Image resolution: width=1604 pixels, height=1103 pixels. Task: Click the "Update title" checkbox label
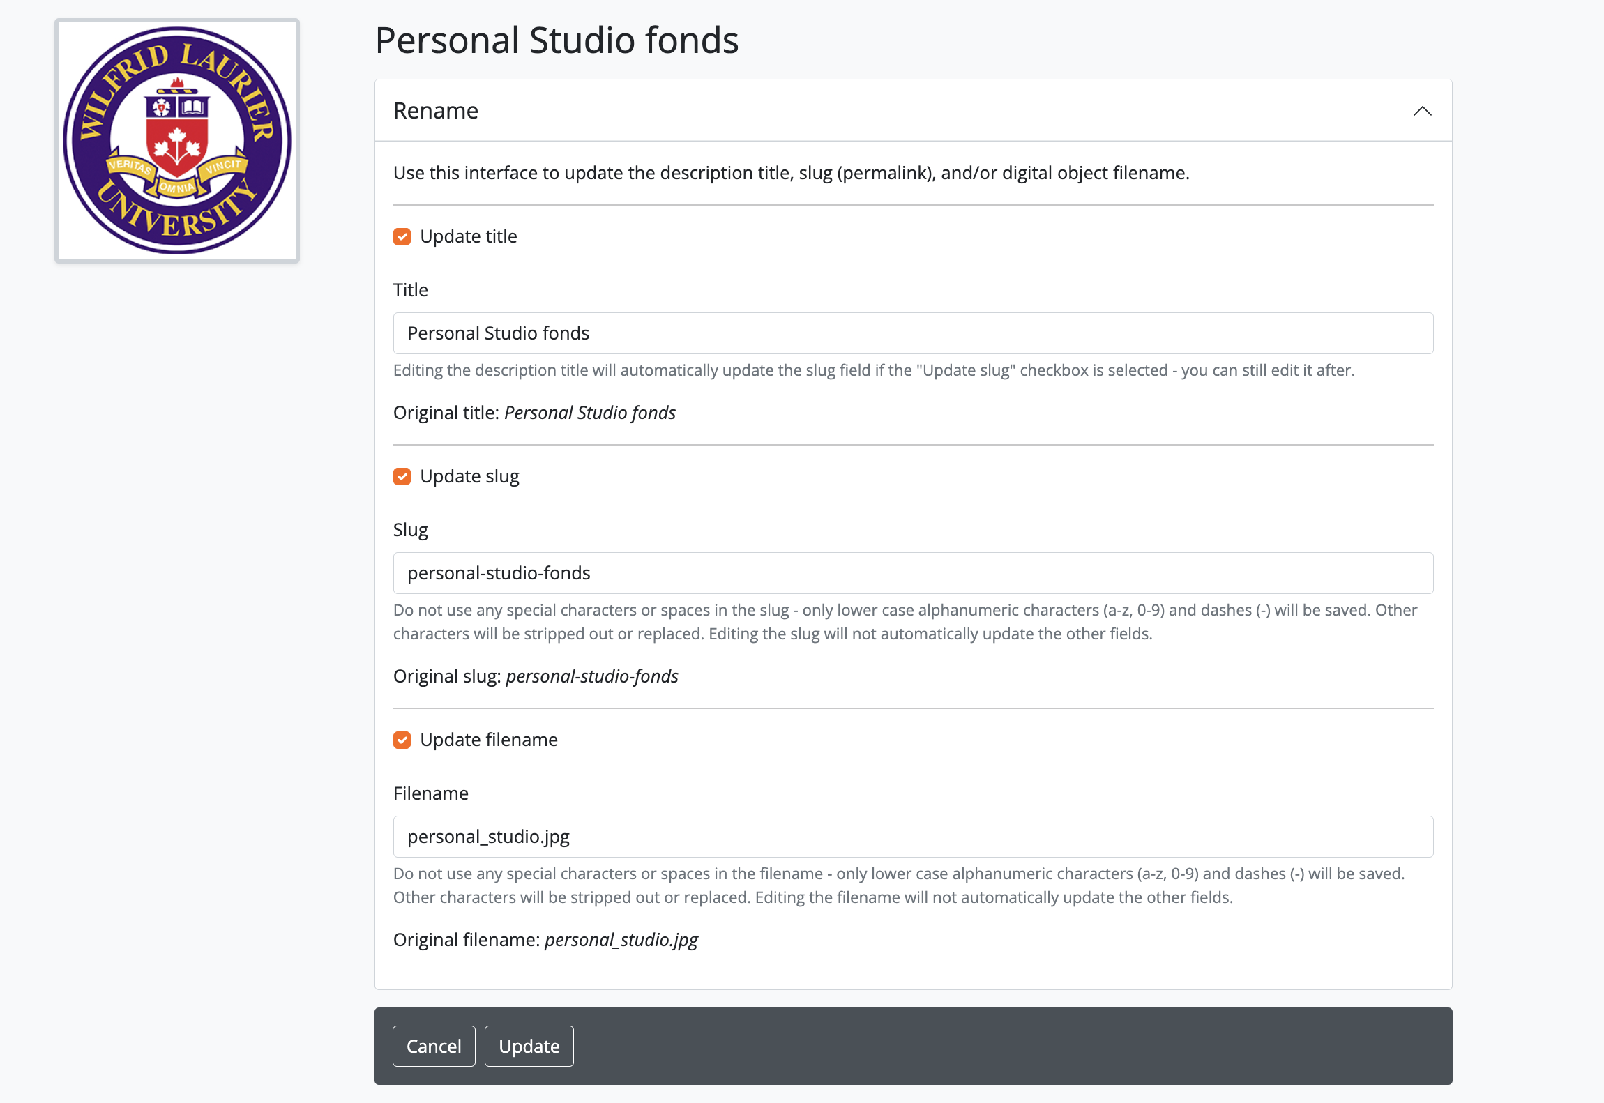[469, 237]
